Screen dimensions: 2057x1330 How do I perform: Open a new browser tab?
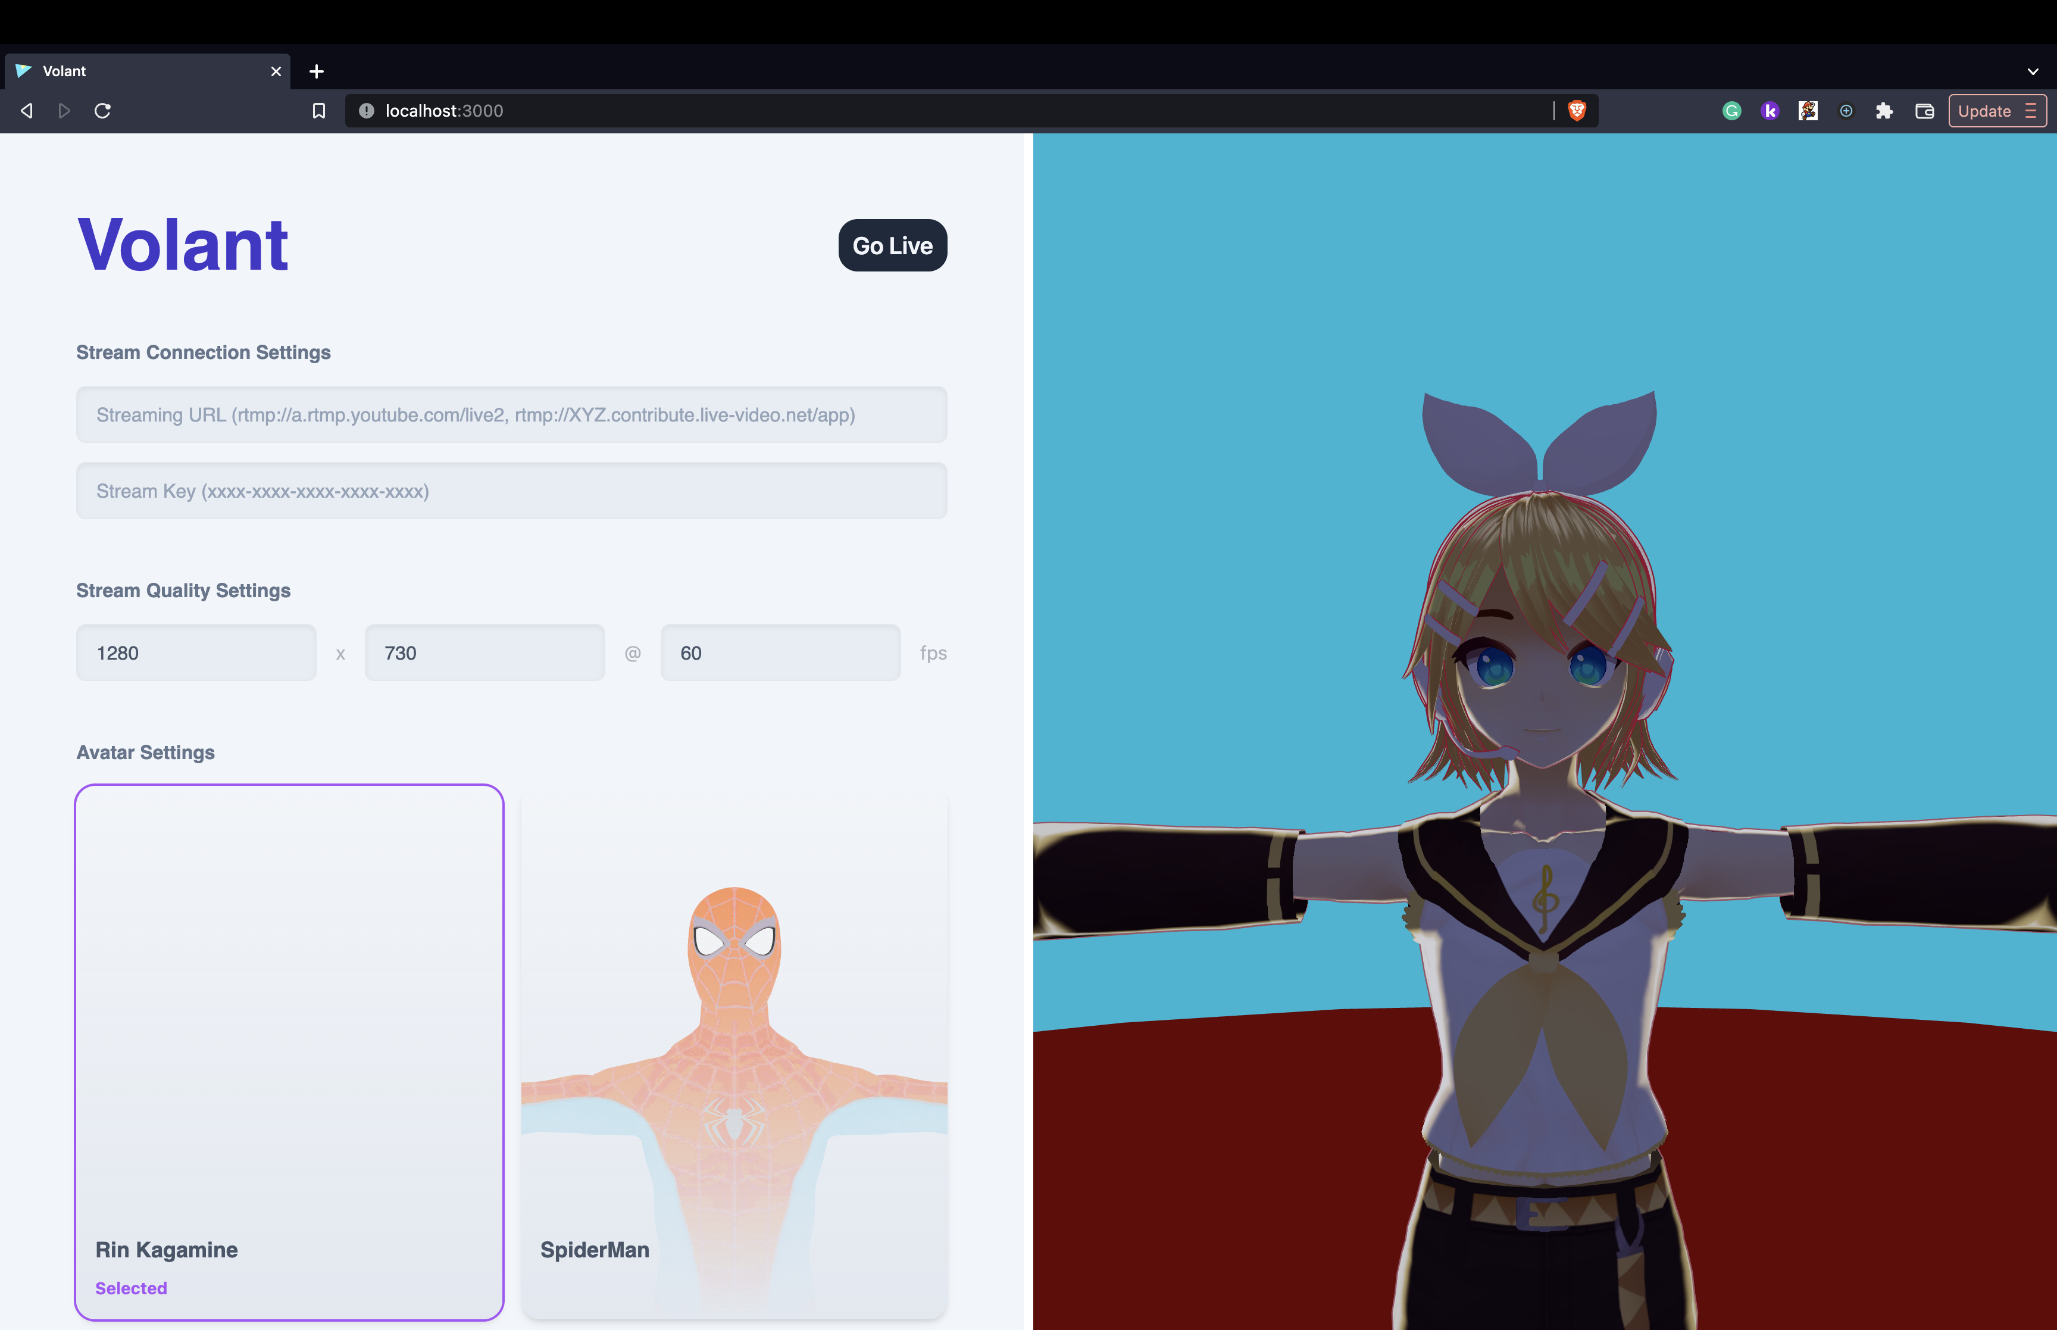click(x=317, y=71)
